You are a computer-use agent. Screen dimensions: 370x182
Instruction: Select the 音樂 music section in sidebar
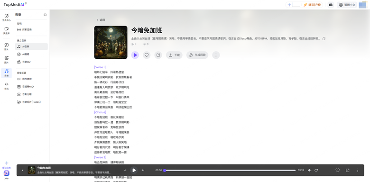6,73
